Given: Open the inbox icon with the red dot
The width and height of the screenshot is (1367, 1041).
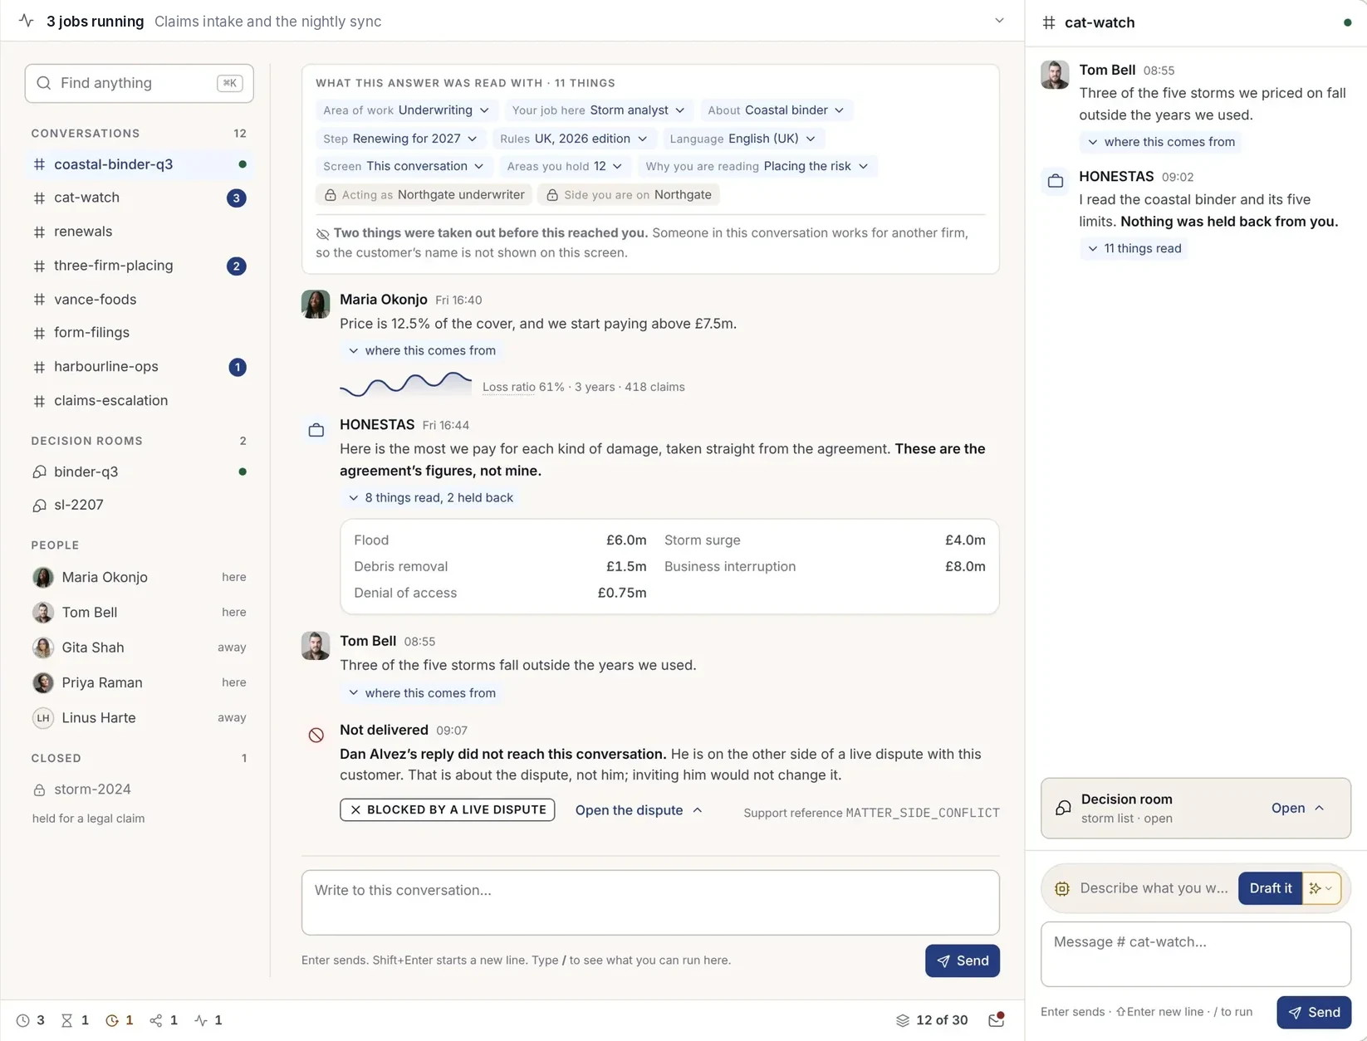Looking at the screenshot, I should [x=997, y=1020].
